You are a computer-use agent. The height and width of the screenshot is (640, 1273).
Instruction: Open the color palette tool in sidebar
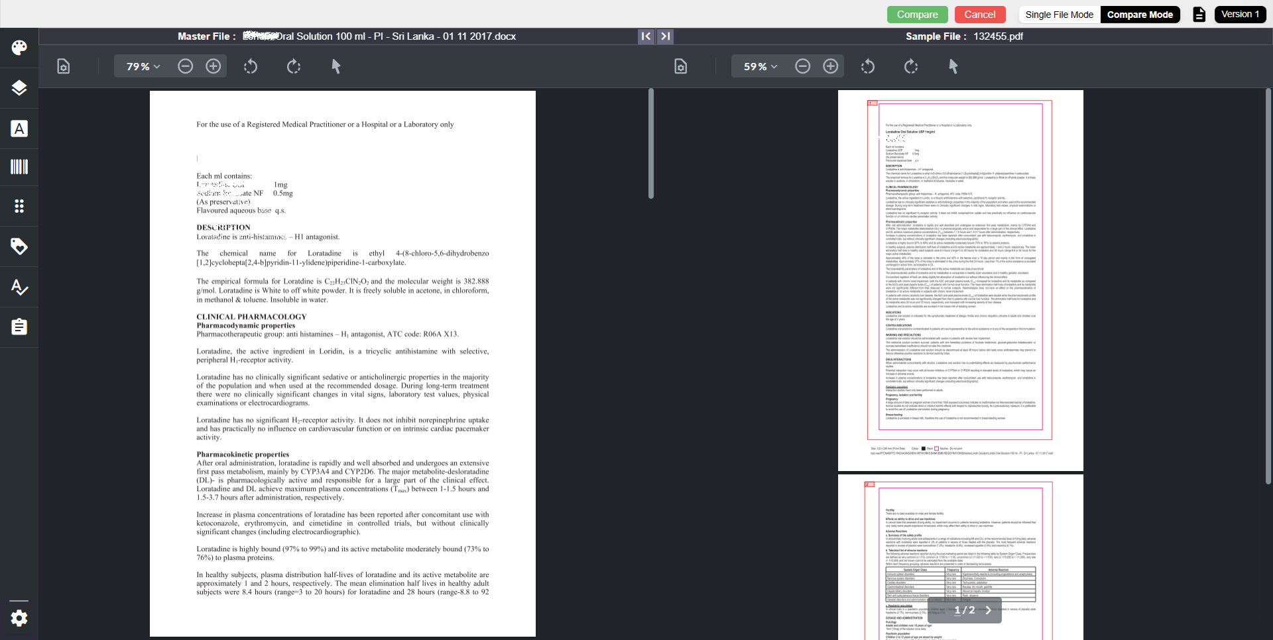(19, 48)
